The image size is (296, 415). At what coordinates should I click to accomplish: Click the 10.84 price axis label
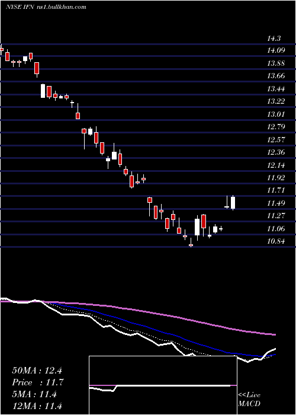[x=276, y=242]
